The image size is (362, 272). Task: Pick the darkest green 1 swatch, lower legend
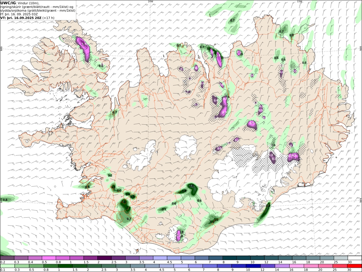click(x=65, y=266)
